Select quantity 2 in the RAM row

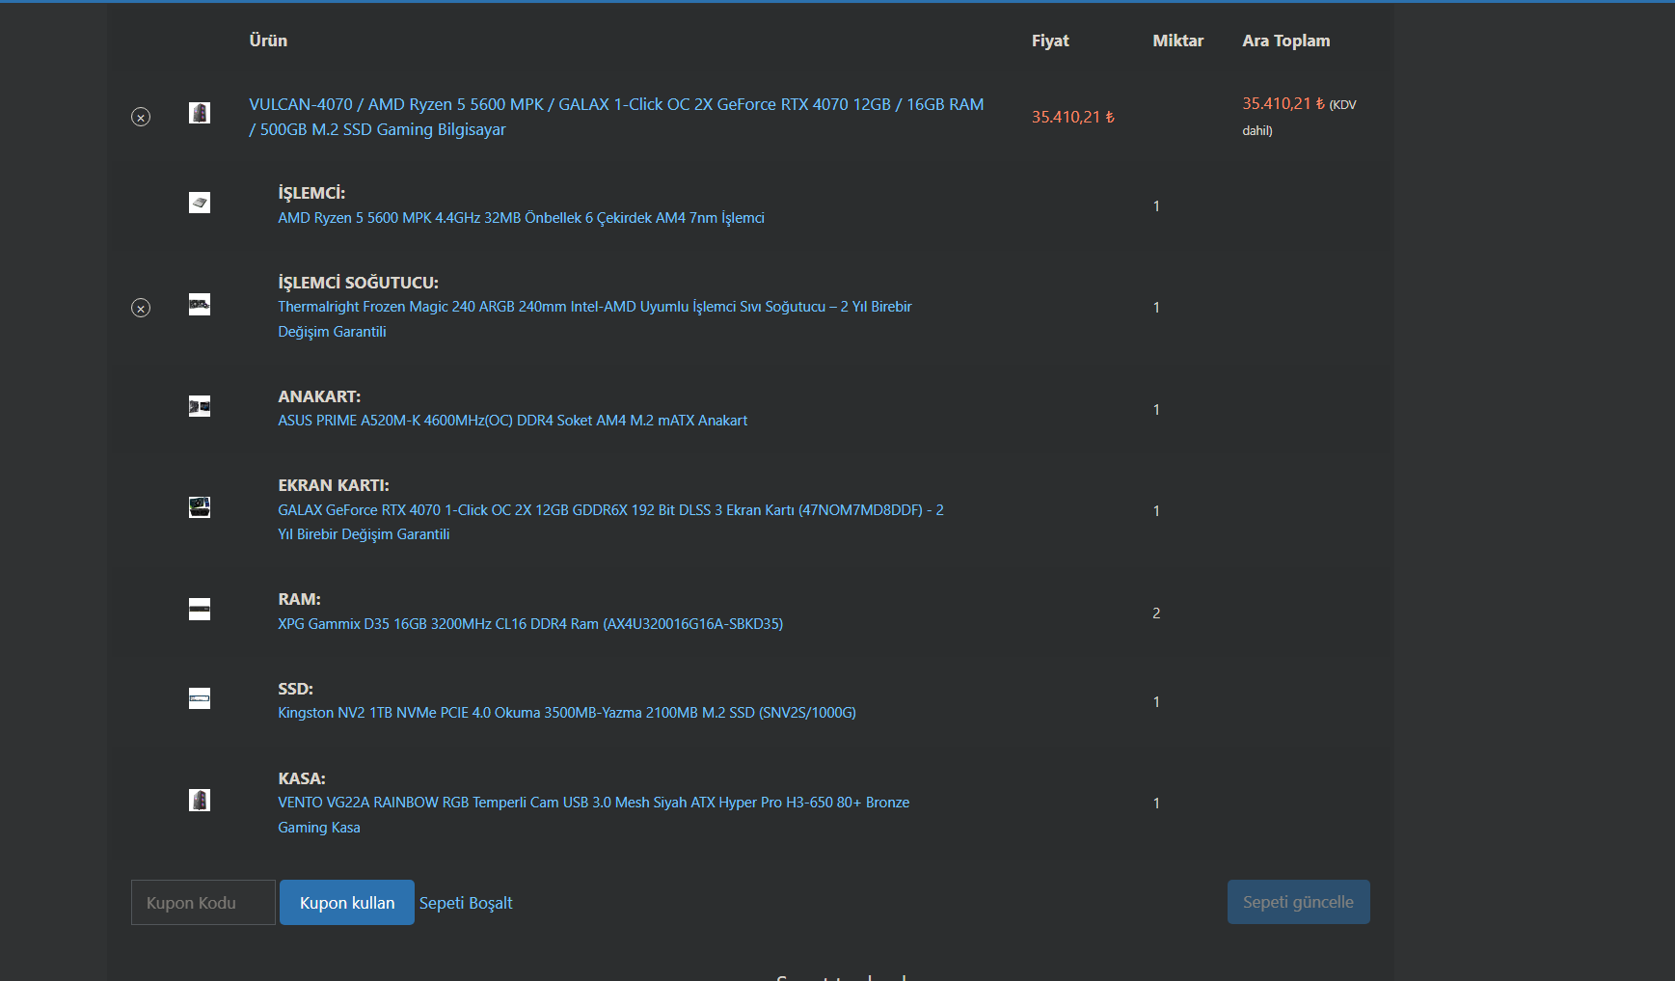click(1156, 613)
